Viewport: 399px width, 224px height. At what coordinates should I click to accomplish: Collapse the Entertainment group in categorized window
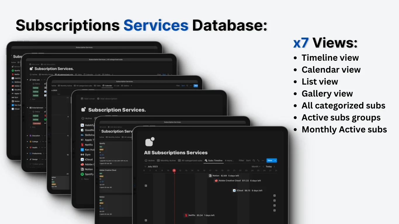point(27,108)
